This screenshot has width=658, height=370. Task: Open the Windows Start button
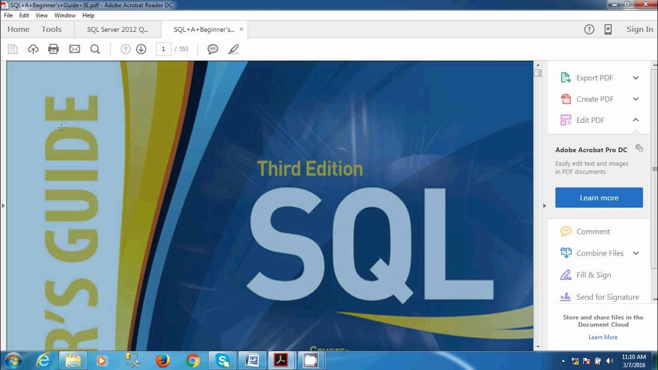(x=12, y=361)
